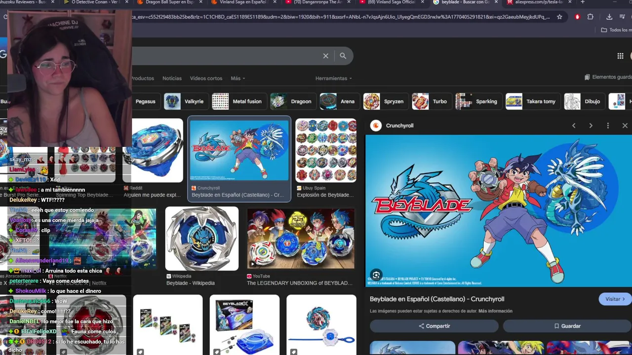The width and height of the screenshot is (632, 355).
Task: Expand the Herramientas tools dropdown
Action: [334, 78]
